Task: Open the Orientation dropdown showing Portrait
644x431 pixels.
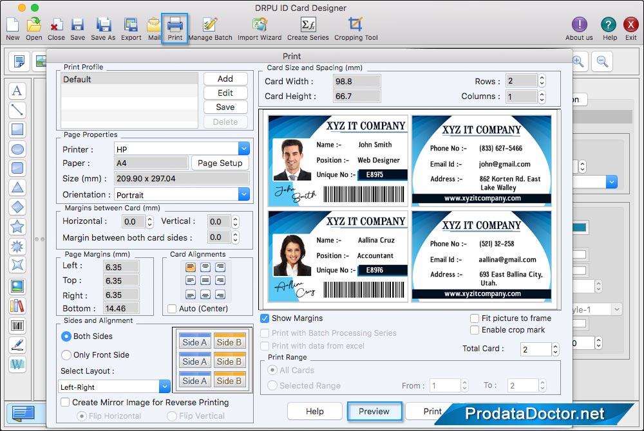Action: [x=244, y=194]
